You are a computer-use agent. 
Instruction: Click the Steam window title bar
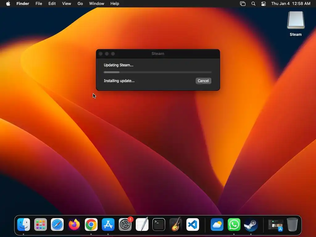tap(158, 54)
